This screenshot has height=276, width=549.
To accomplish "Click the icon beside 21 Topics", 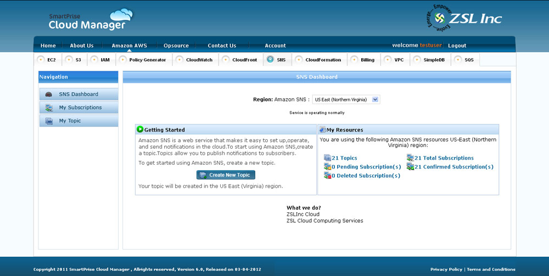I will coord(327,158).
